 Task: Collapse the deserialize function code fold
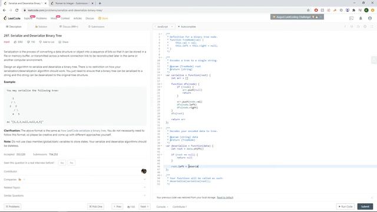tap(161, 146)
